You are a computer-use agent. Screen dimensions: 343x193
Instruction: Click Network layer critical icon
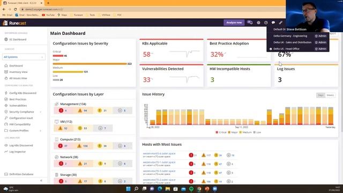click(61, 164)
